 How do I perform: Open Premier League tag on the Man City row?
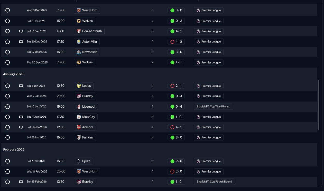[x=209, y=117]
